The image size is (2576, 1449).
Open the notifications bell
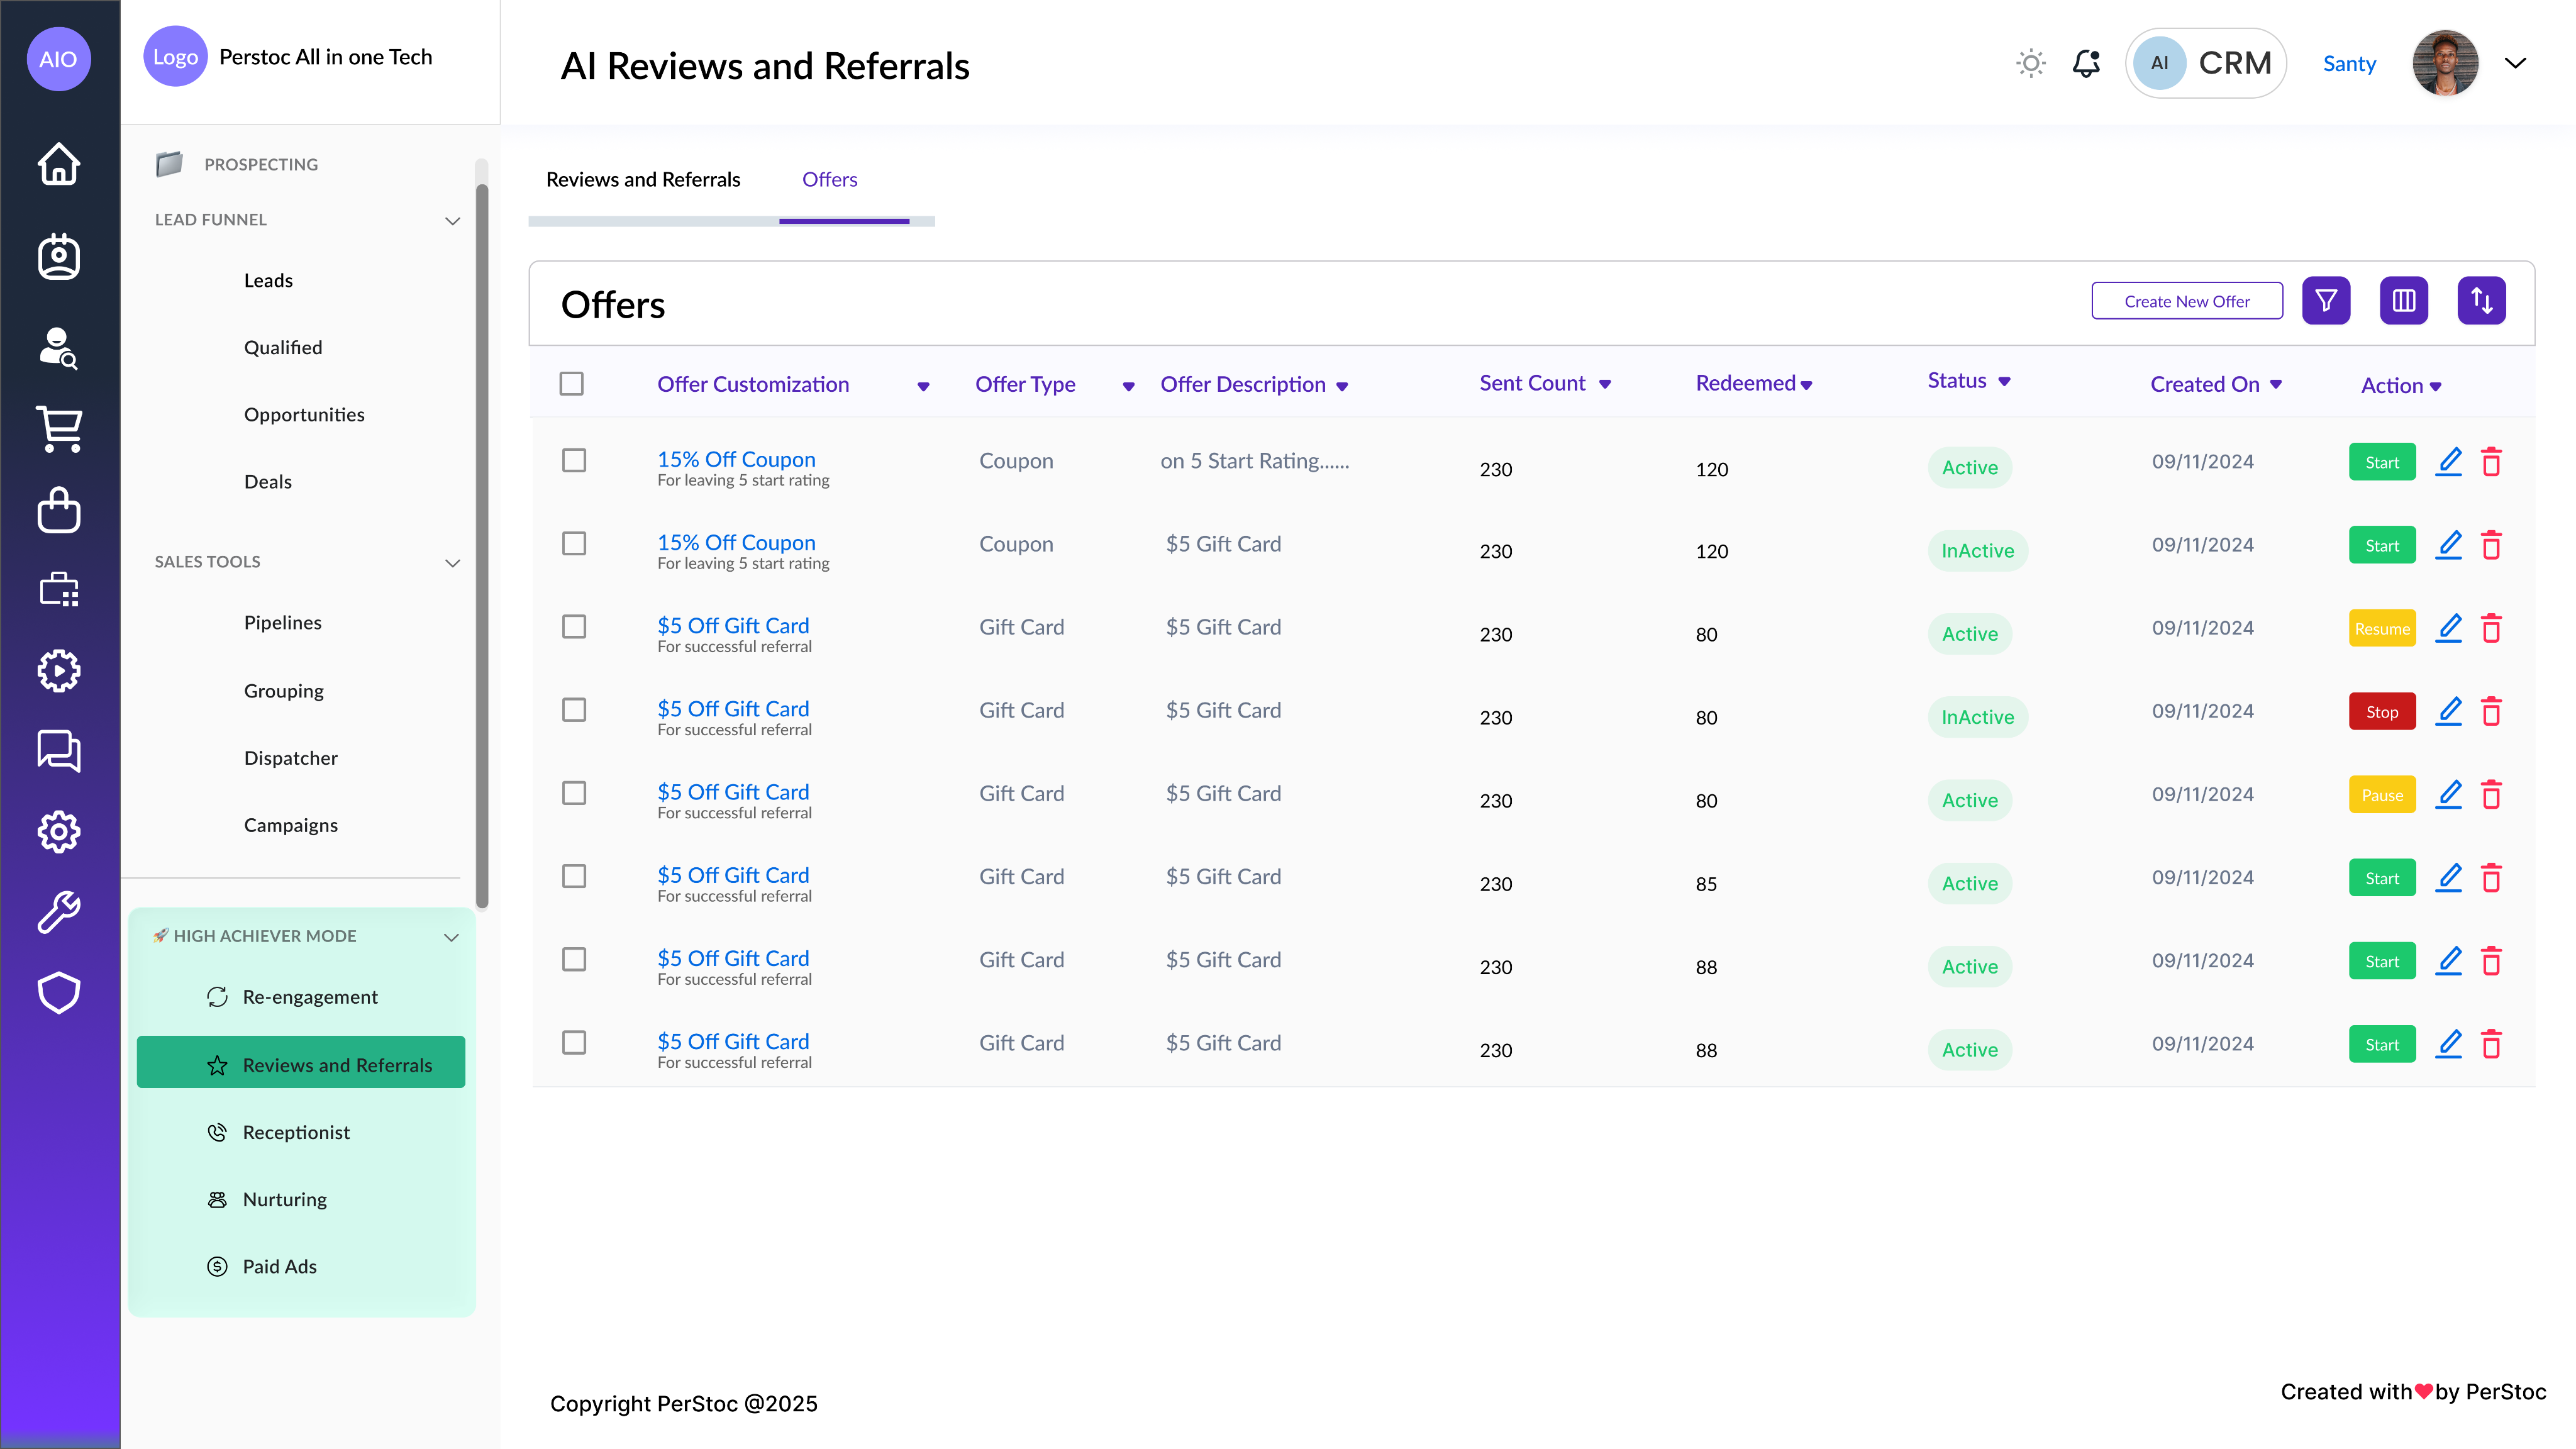(x=2086, y=64)
